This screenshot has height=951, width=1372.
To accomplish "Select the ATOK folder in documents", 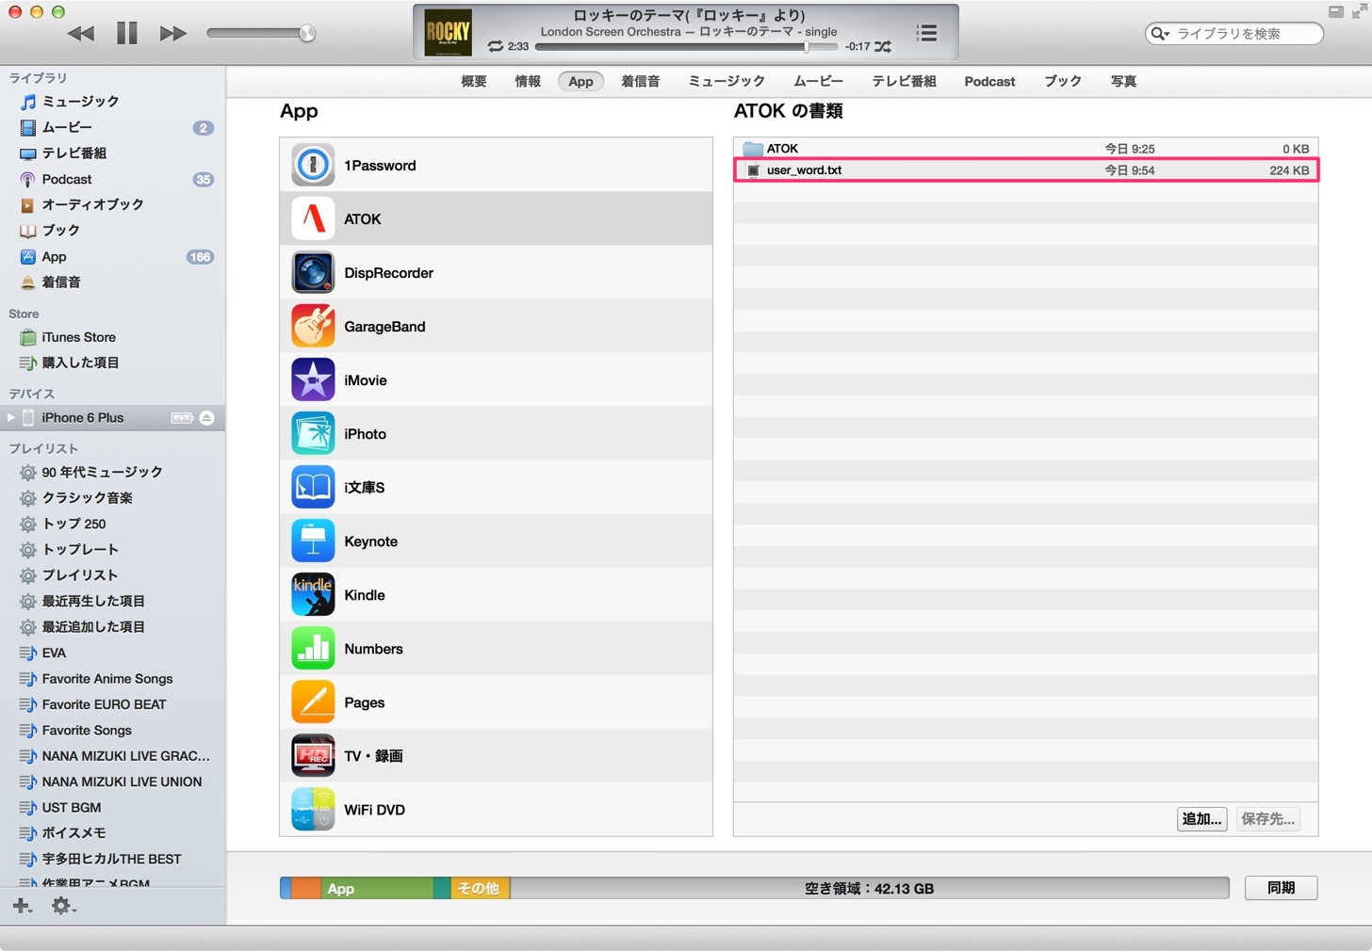I will pyautogui.click(x=1025, y=148).
